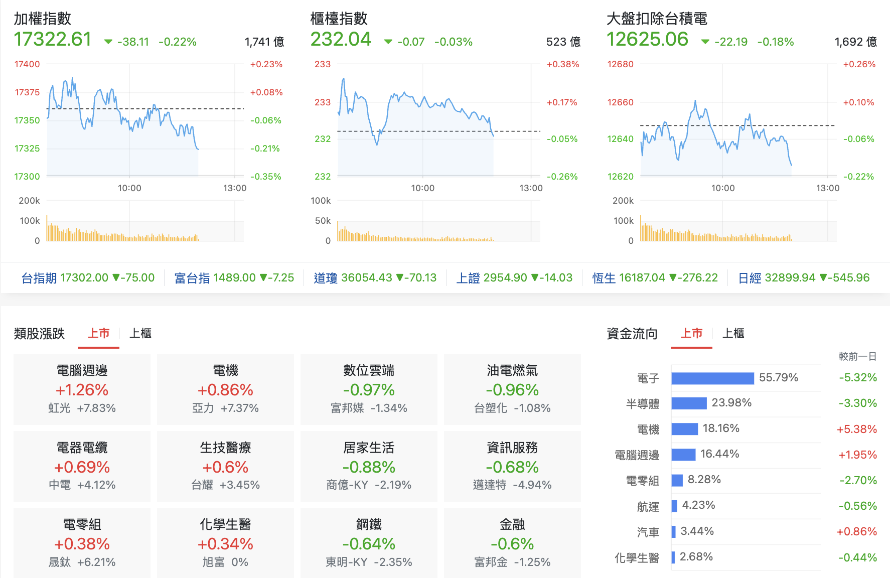
Task: Click the 加權指數 price chart
Action: click(145, 120)
